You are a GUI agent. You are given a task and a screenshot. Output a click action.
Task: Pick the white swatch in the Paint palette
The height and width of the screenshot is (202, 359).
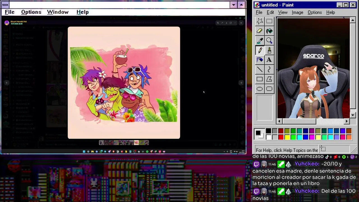pos(268,137)
